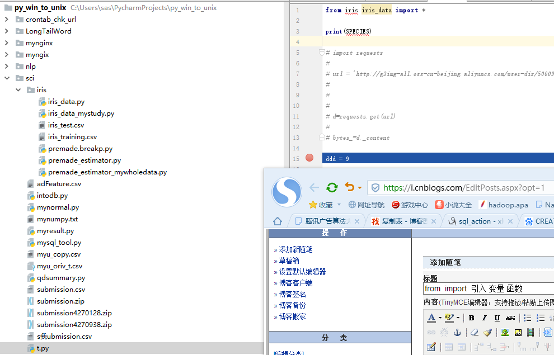Screen dimensions: 554x355
Task: Expand the LongTailWord folder
Action: click(6, 31)
